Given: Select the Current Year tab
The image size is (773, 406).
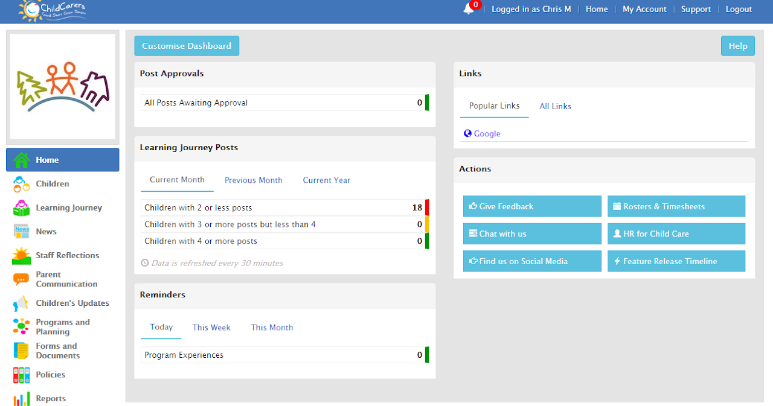Looking at the screenshot, I should (326, 180).
